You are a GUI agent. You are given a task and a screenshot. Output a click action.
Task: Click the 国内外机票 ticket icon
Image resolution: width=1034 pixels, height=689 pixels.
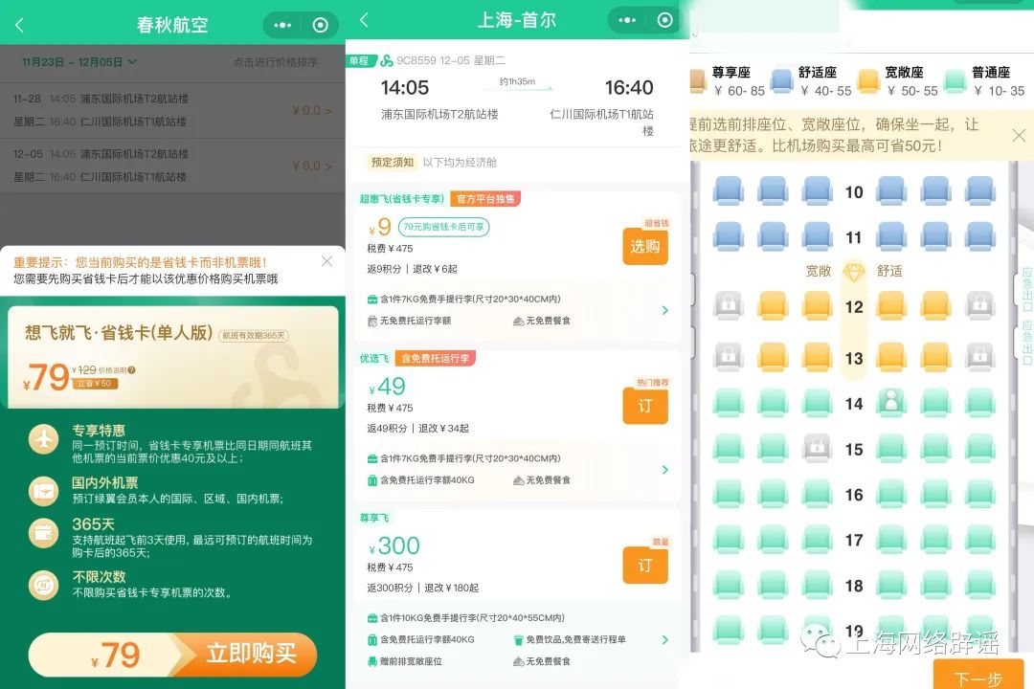(43, 491)
